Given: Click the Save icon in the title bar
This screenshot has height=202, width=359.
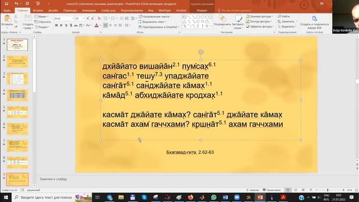Looking at the screenshot, I should 6,4.
